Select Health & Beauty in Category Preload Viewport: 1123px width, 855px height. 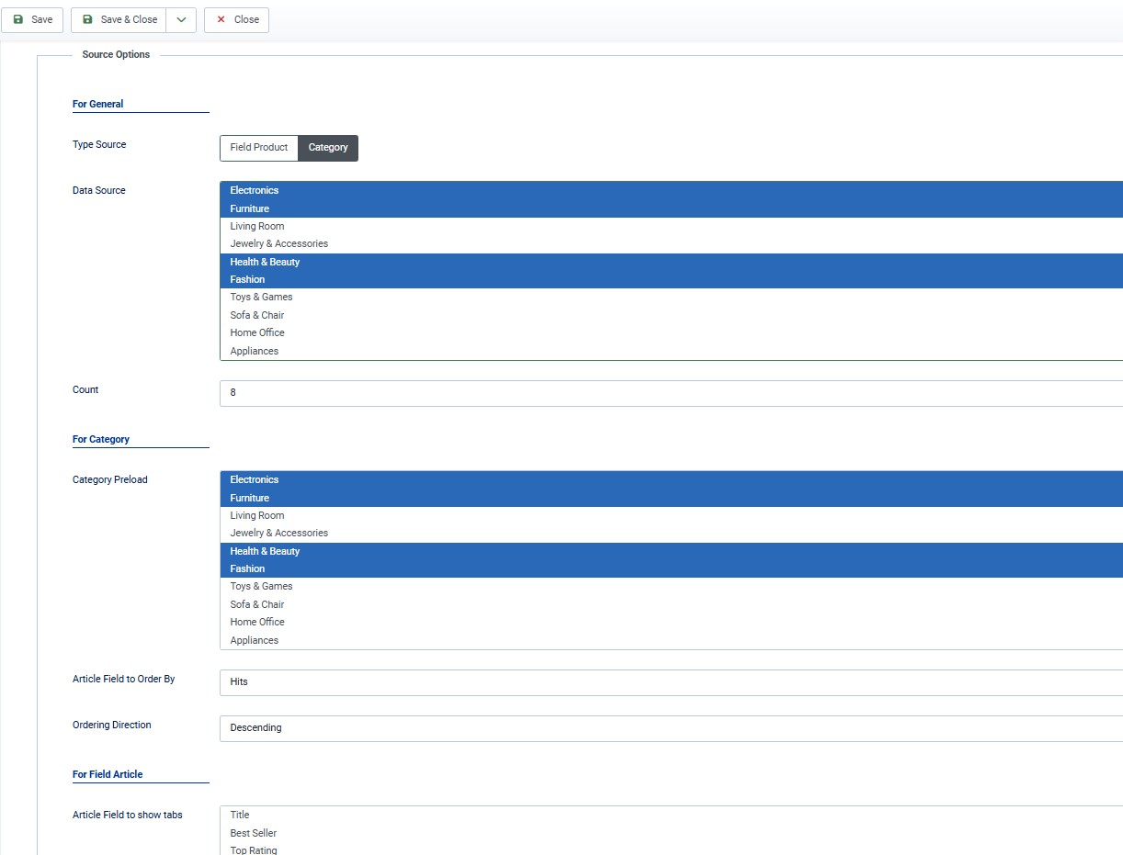[265, 551]
